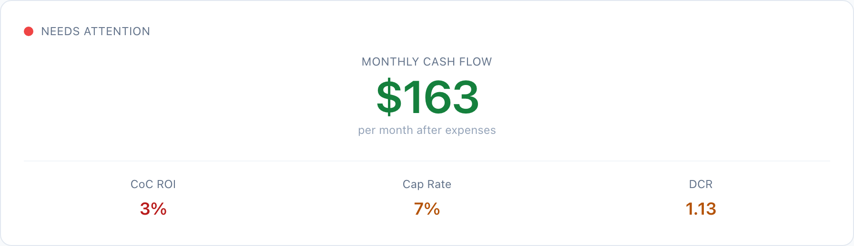The width and height of the screenshot is (854, 246).
Task: Click the 3% CoC ROI value
Action: pyautogui.click(x=153, y=209)
